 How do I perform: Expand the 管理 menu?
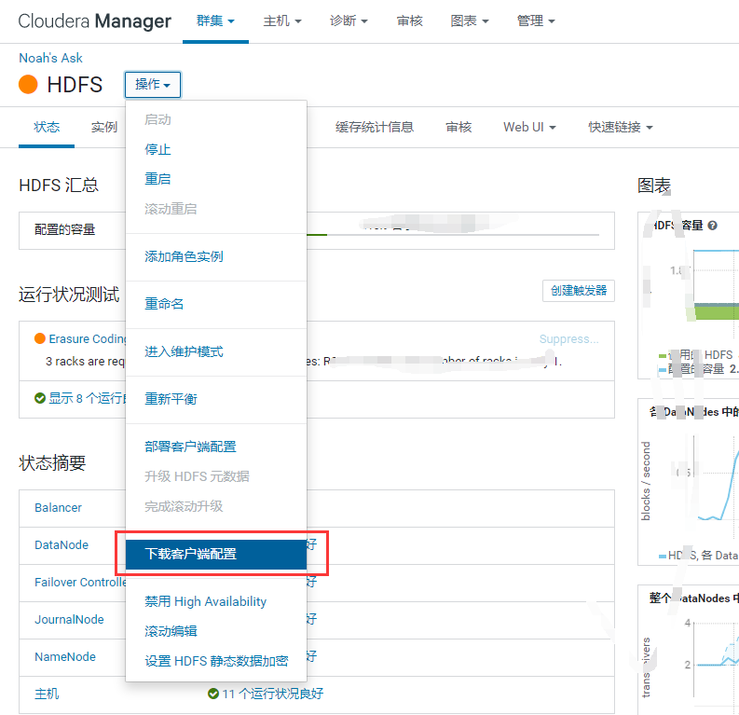click(x=536, y=21)
